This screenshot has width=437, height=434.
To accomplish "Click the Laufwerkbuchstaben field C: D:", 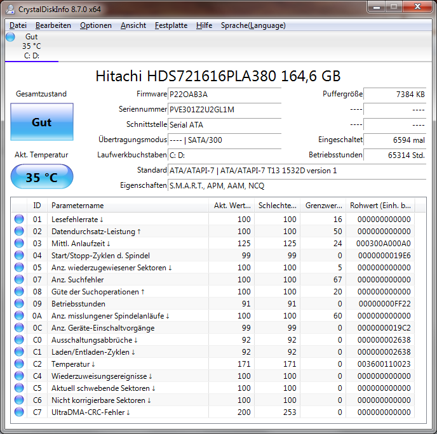I will (224, 155).
